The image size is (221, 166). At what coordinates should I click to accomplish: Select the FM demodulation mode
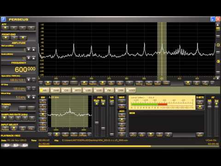click(x=109, y=90)
